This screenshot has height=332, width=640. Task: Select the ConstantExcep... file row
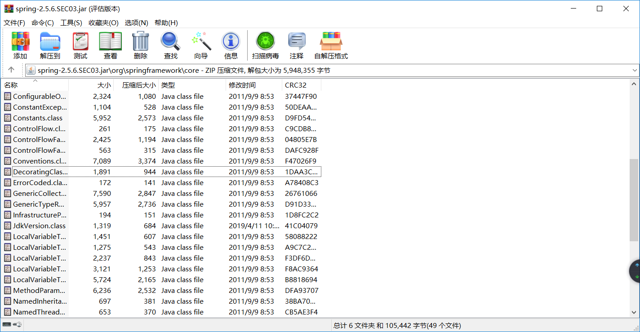(x=161, y=107)
